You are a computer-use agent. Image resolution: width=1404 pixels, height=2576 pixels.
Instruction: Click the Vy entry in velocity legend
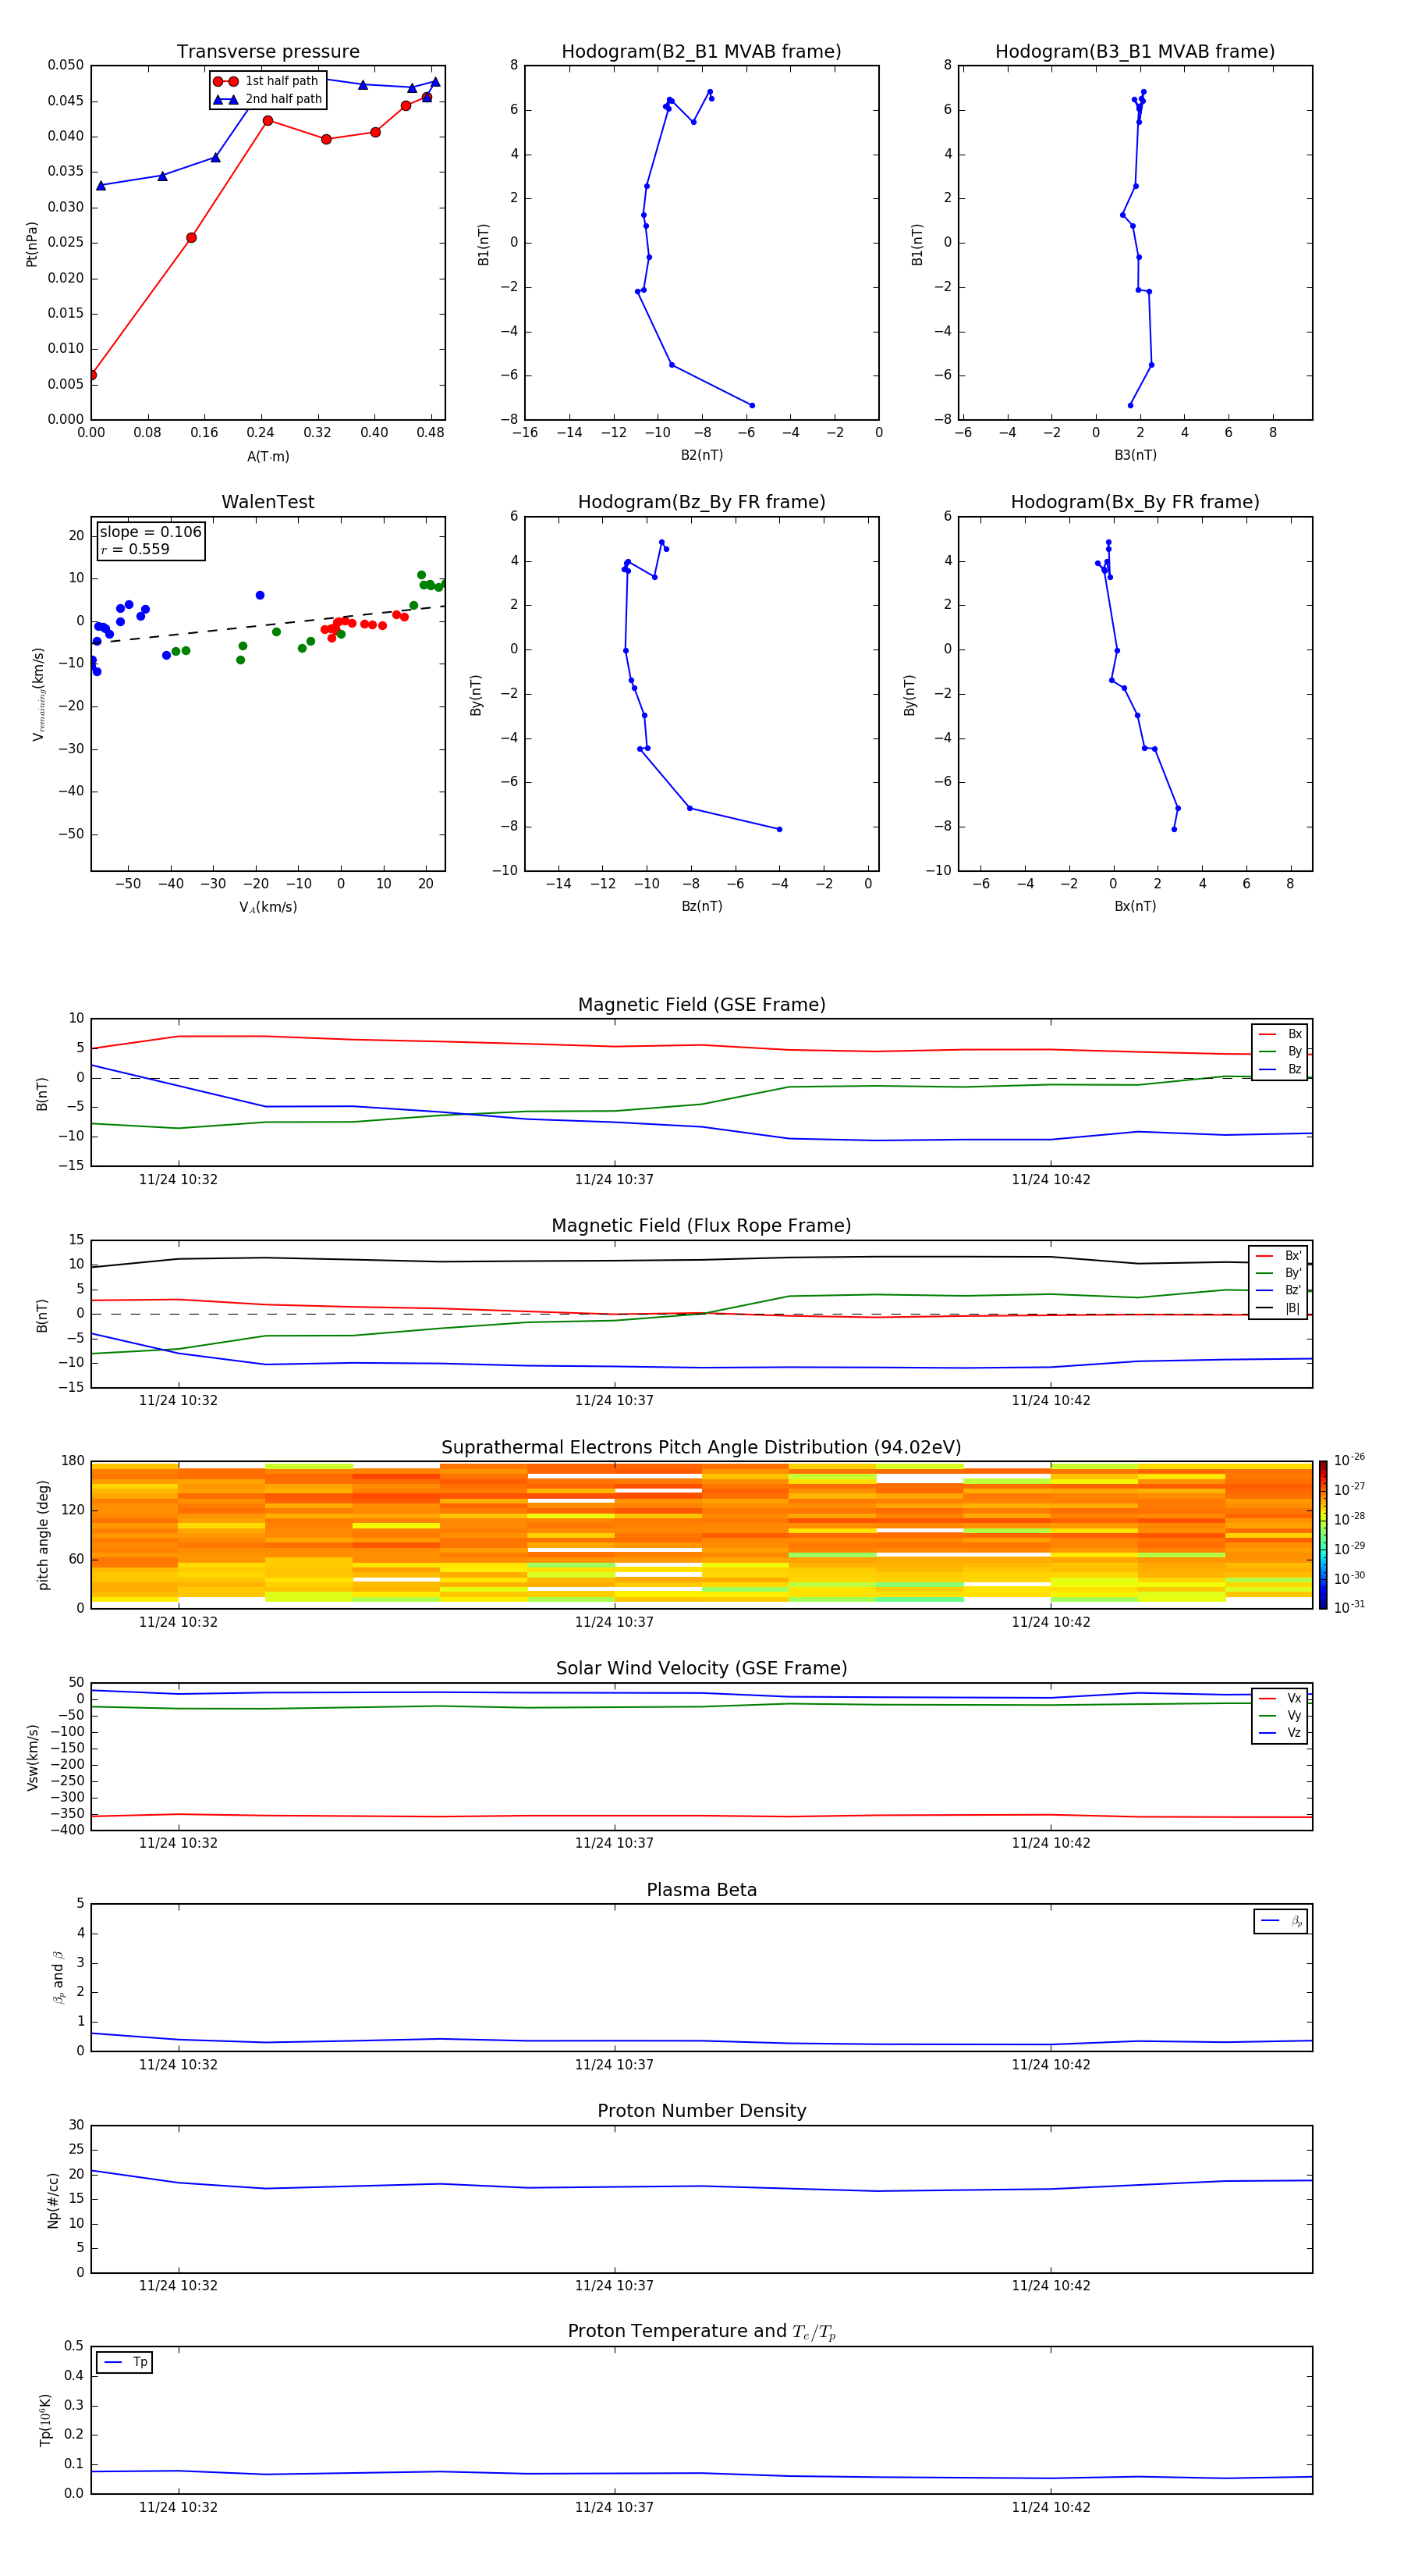click(x=1280, y=1716)
